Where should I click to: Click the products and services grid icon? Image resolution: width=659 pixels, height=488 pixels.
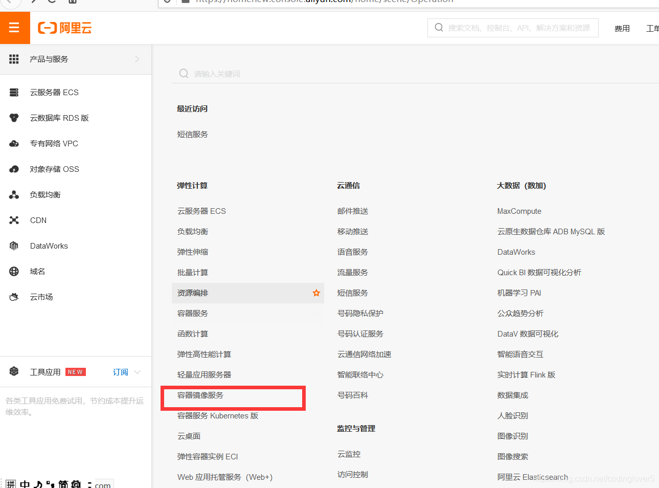14,59
